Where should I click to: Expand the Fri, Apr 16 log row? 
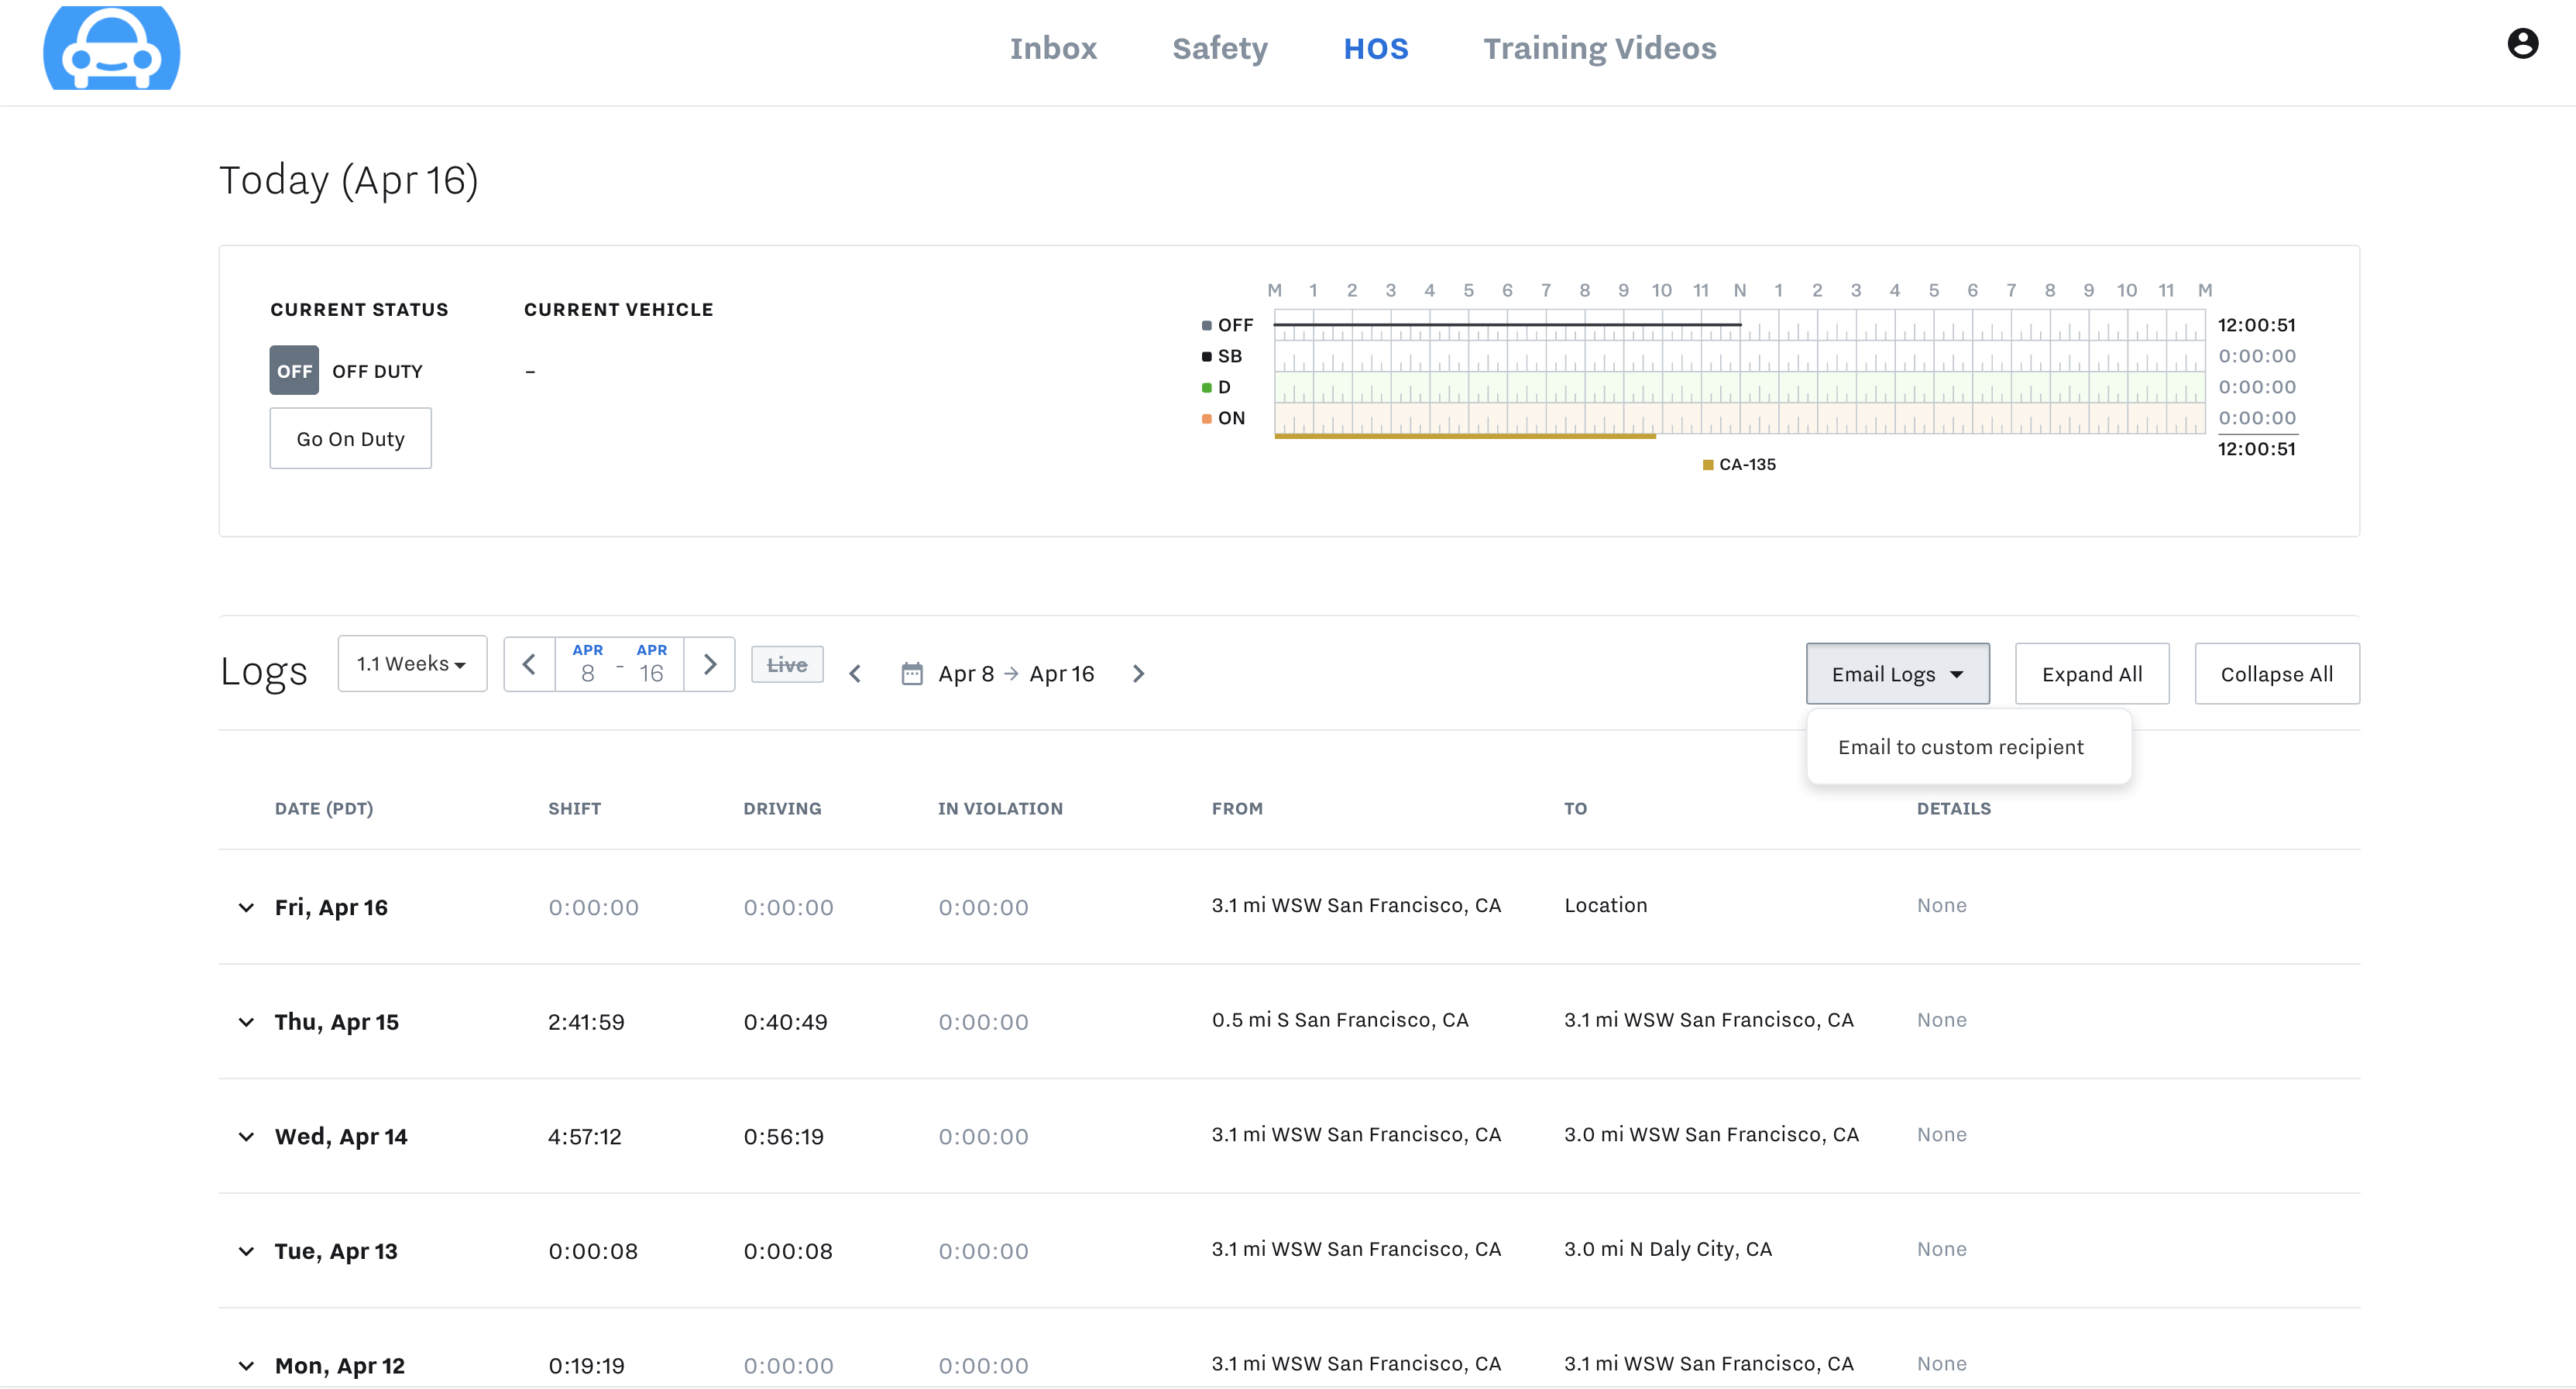click(246, 908)
